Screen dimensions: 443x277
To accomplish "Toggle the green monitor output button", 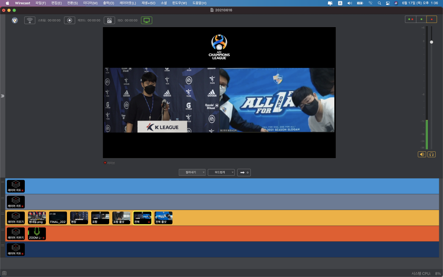I will (147, 20).
